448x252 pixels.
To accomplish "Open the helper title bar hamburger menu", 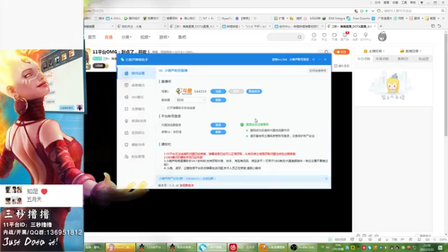I will pyautogui.click(x=314, y=59).
